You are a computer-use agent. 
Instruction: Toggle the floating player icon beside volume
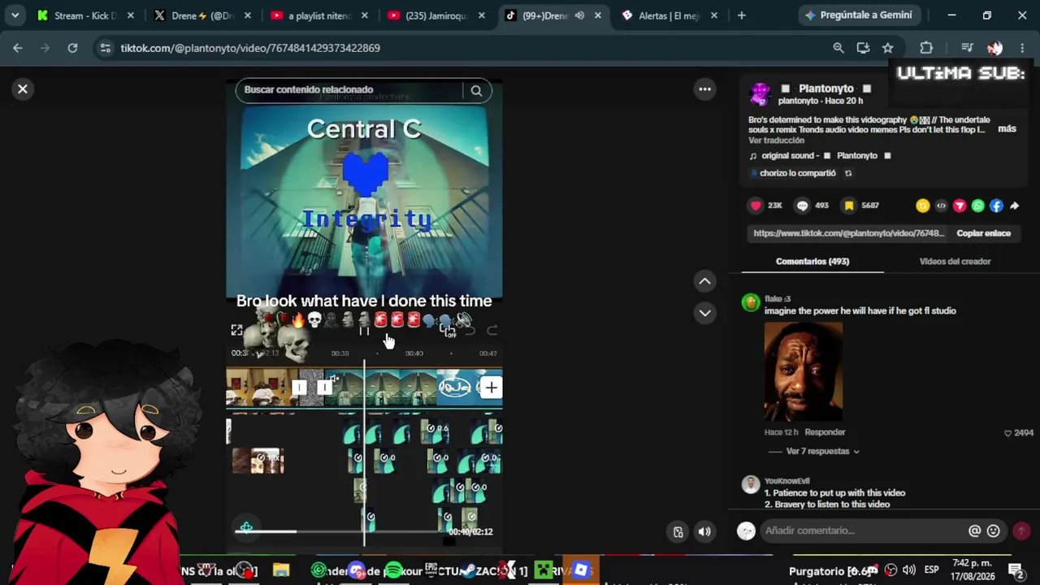(x=678, y=532)
